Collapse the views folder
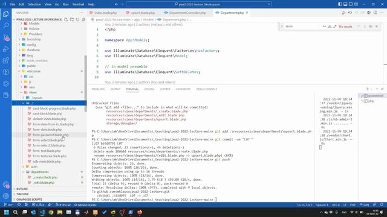The height and width of the screenshot is (217, 387). tap(33, 92)
